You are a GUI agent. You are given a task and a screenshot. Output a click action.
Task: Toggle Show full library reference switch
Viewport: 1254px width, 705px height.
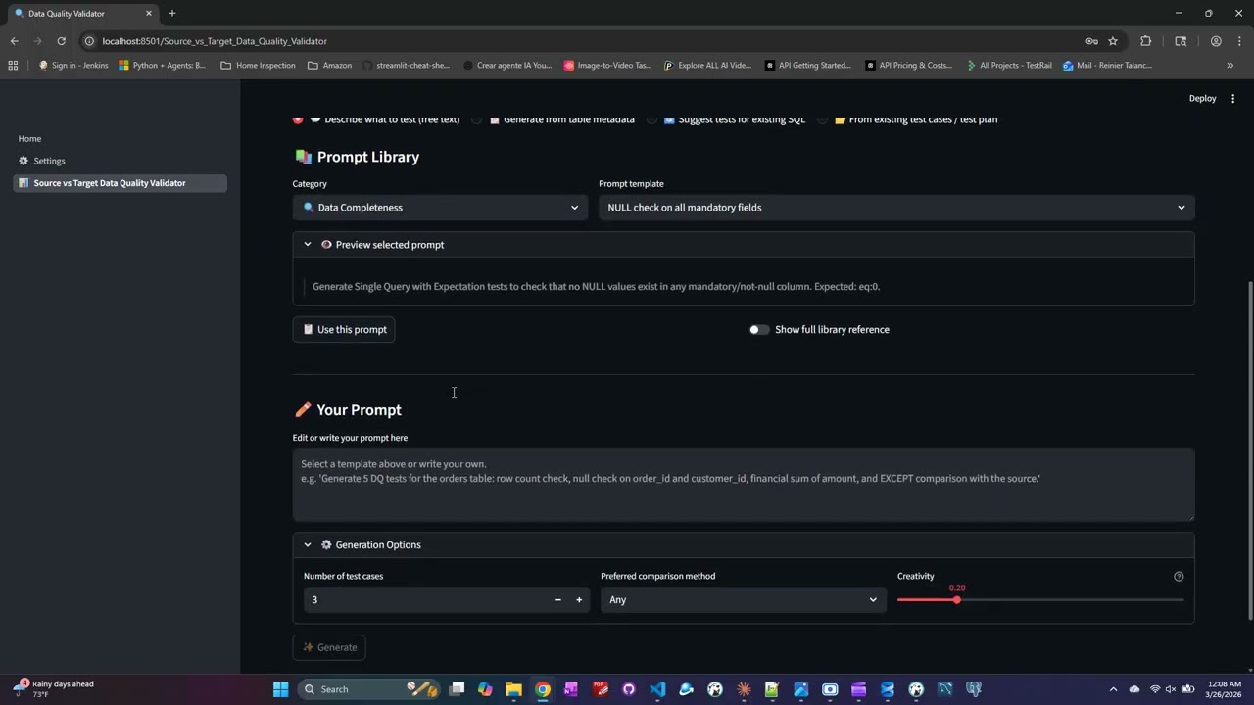point(759,329)
